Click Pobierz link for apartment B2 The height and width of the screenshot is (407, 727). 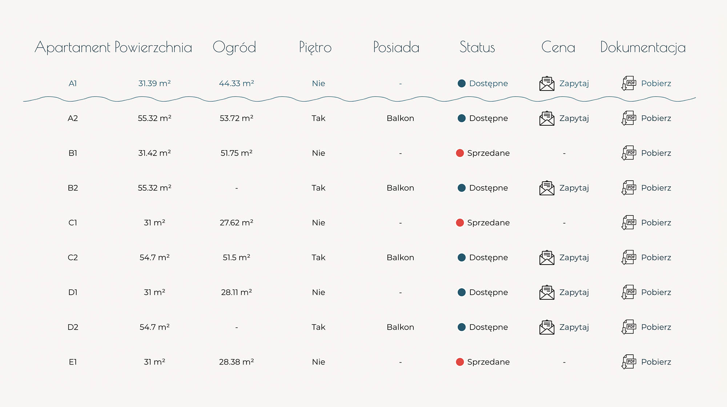[656, 188]
